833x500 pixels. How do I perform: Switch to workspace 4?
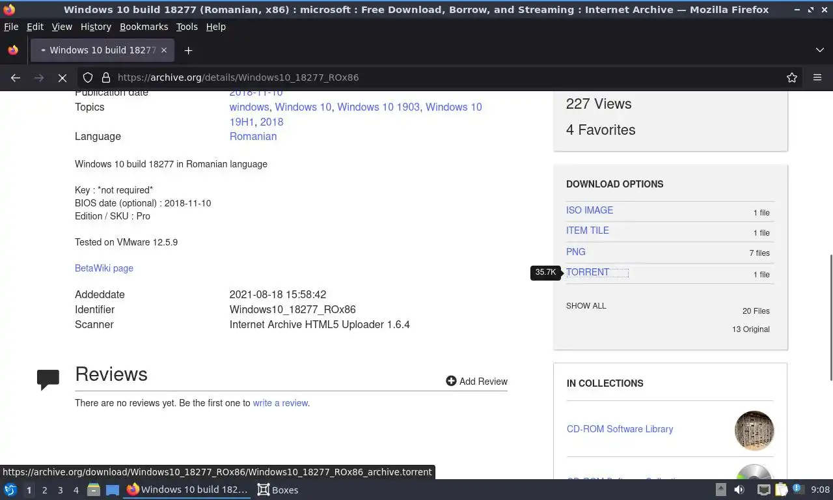[75, 490]
